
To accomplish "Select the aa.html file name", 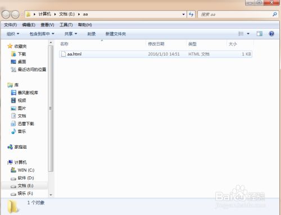I will coord(74,54).
